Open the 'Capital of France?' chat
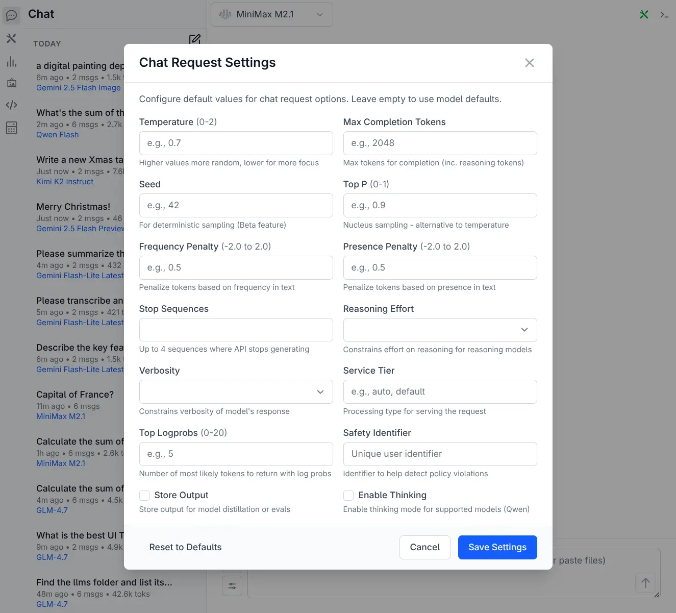Viewport: 676px width, 613px height. pyautogui.click(x=75, y=395)
